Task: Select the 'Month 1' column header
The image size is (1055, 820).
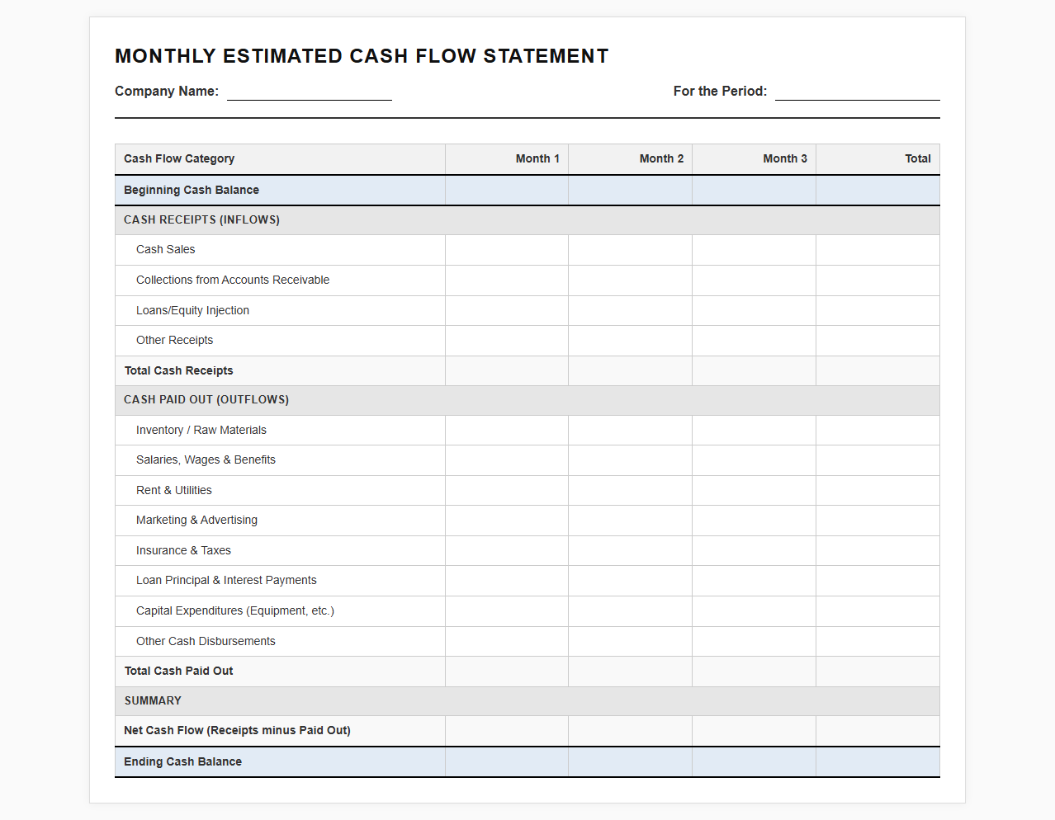Action: [x=507, y=159]
